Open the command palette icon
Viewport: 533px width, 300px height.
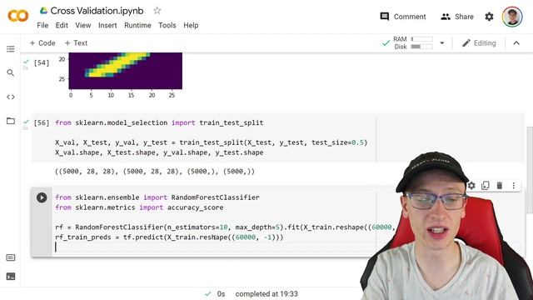(x=11, y=257)
